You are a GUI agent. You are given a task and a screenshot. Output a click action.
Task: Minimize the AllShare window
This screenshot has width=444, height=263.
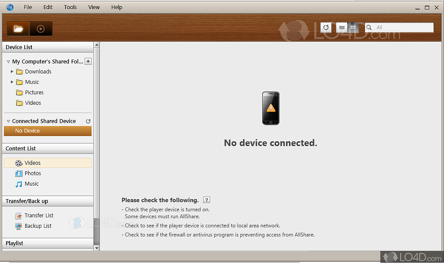(x=418, y=8)
